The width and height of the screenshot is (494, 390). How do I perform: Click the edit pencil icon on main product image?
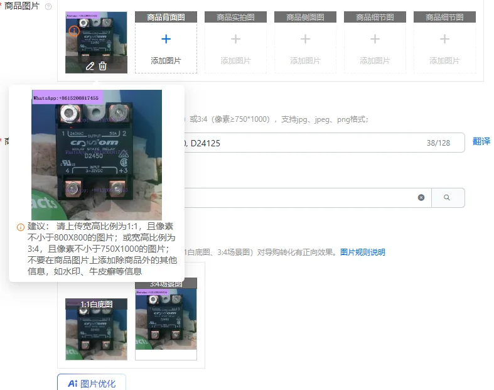pos(90,66)
